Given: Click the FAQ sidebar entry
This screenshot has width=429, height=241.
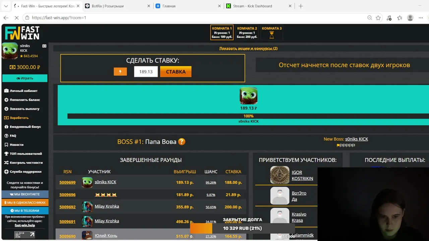Looking at the screenshot, I should pos(13,136).
